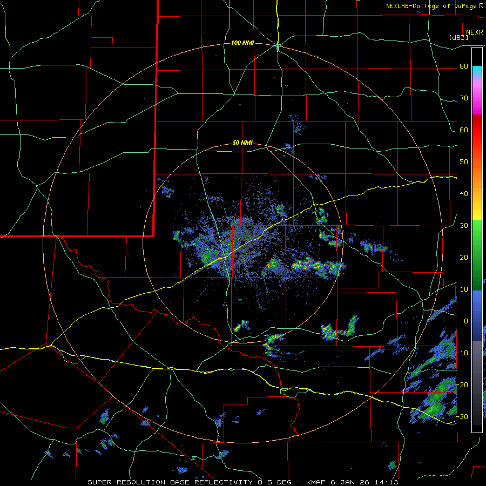The image size is (486, 486).
Task: Click the 50 value on dBZ scale
Action: tap(464, 162)
